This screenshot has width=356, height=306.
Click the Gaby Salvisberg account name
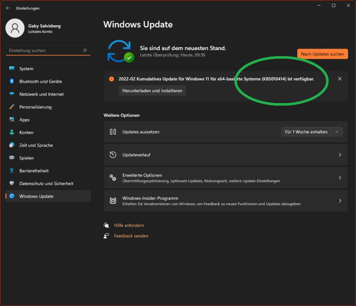44,26
